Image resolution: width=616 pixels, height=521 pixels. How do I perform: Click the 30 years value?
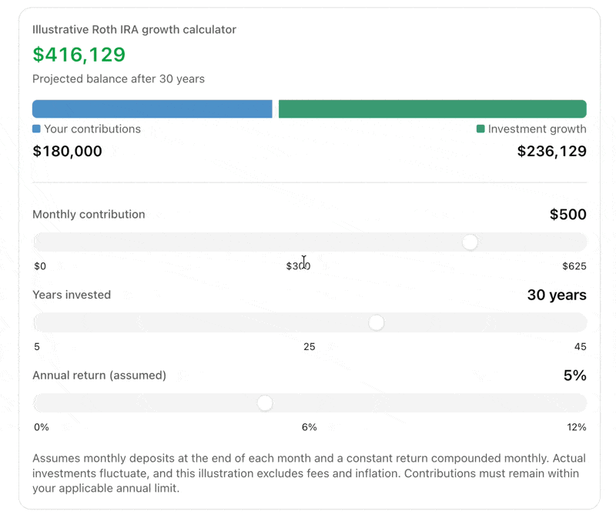pyautogui.click(x=557, y=295)
